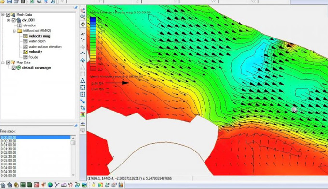328x189 pixels.
Task: Open the Scatter module red dice icon
Action: tap(36, 185)
